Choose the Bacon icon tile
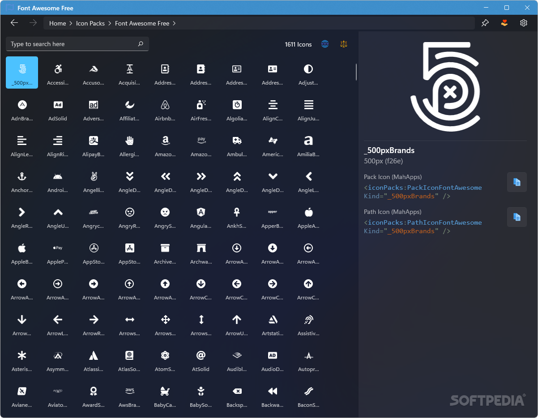538x418 pixels. pos(308,395)
